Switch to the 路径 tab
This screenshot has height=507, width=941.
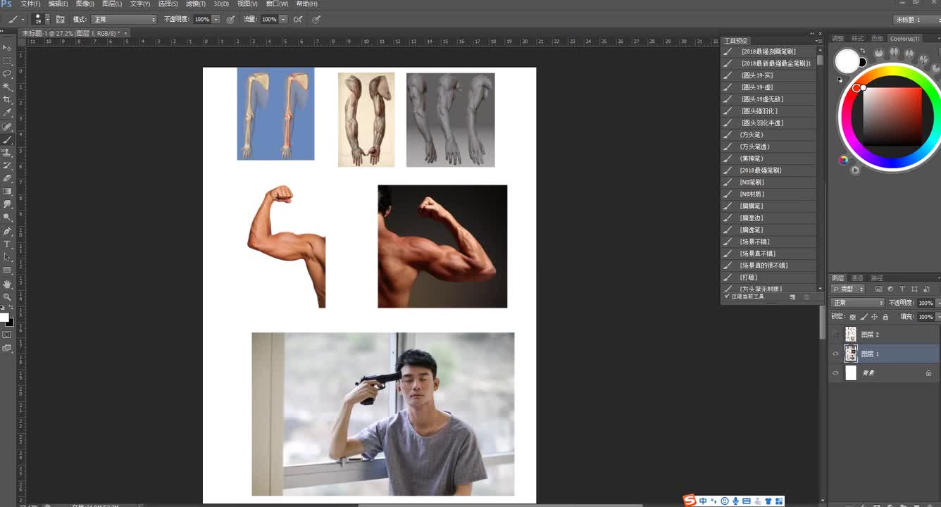(x=877, y=277)
